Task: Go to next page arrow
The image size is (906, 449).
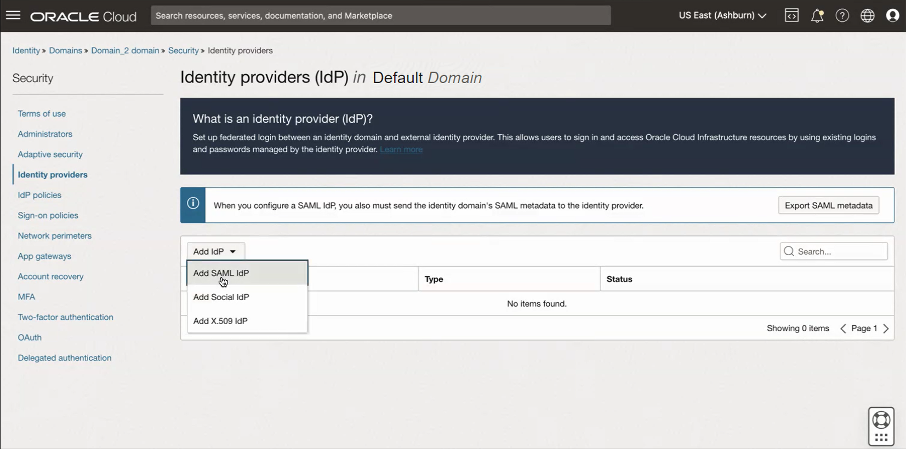Action: tap(886, 329)
